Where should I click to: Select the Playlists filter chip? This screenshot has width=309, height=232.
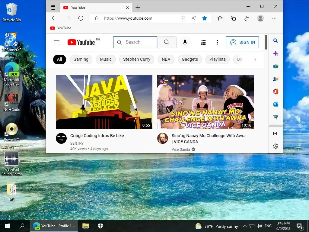[217, 60]
